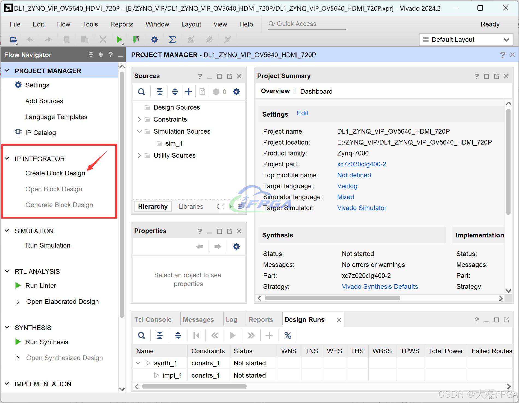519x403 pixels.
Task: Switch to the Messages tab
Action: (198, 320)
